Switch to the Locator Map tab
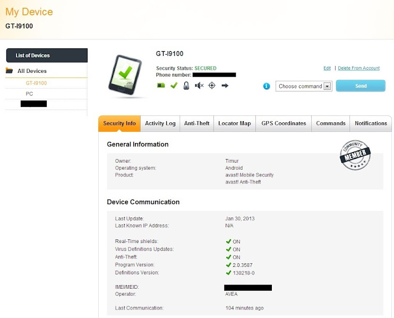 coord(235,123)
